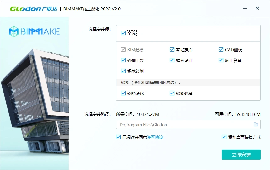This screenshot has width=270, height=170.
Task: Toggle the 模板设计 checkbox
Action: (172, 60)
